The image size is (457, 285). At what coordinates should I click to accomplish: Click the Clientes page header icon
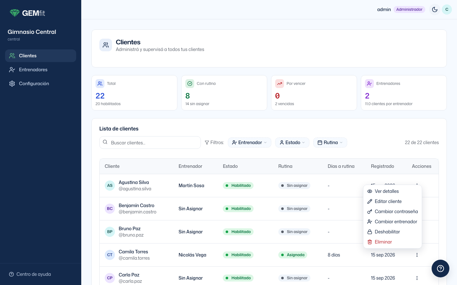pos(106,45)
